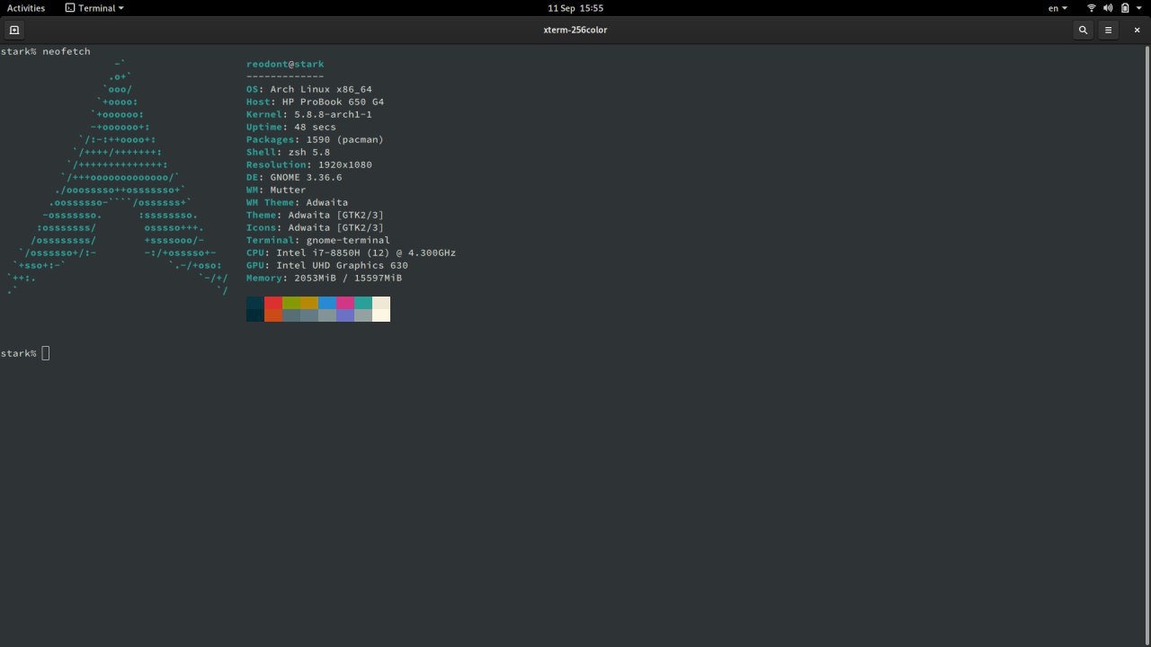
Task: Open the terminal search tool
Action: click(1083, 30)
